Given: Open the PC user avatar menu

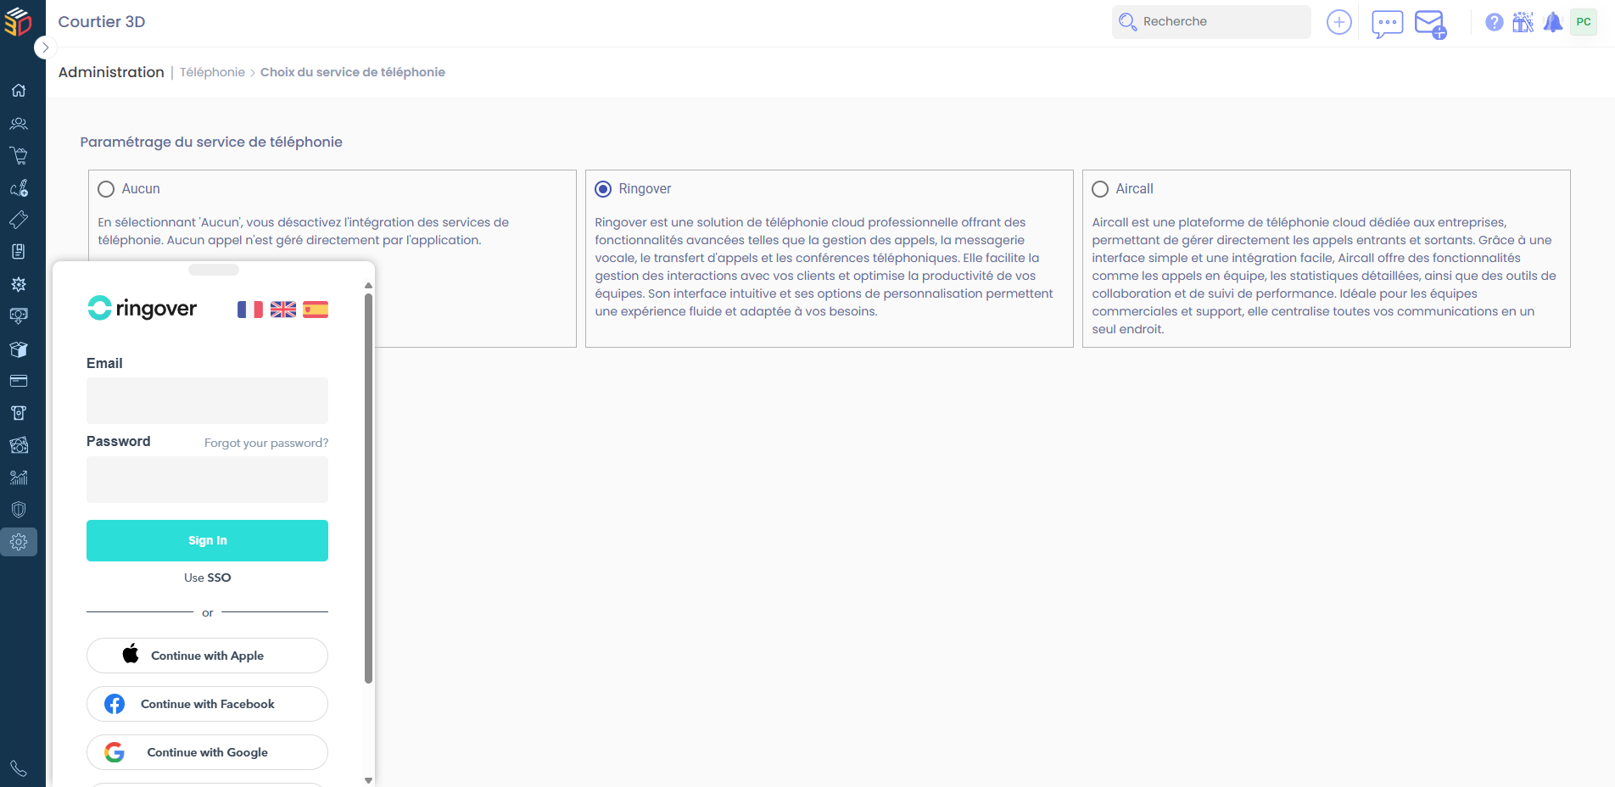Looking at the screenshot, I should [x=1584, y=22].
